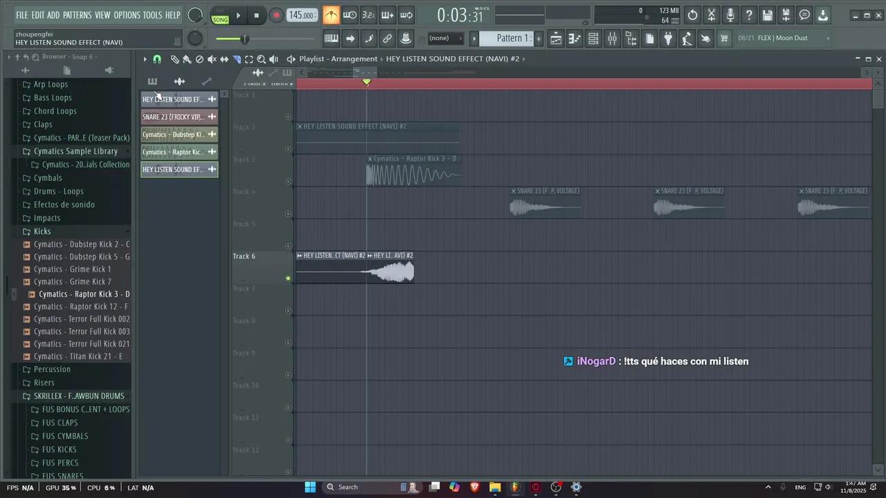Screen dimensions: 886x498
Task: Select the Slip tool in Playlist toolbar
Action: (224, 59)
